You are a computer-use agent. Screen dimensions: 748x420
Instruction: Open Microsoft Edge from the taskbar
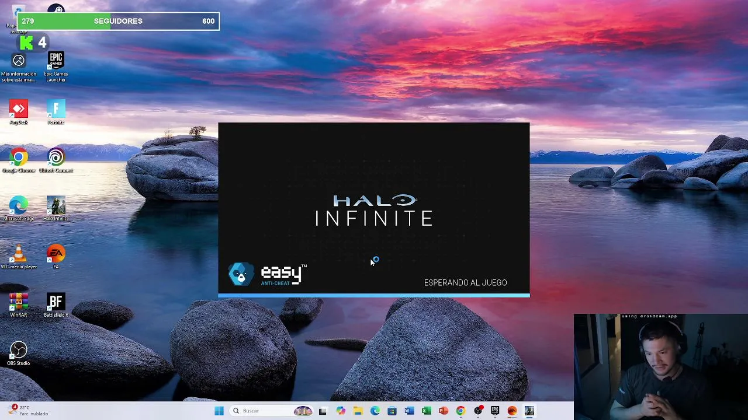[x=375, y=411]
